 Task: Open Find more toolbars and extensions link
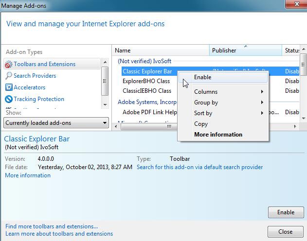51,226
